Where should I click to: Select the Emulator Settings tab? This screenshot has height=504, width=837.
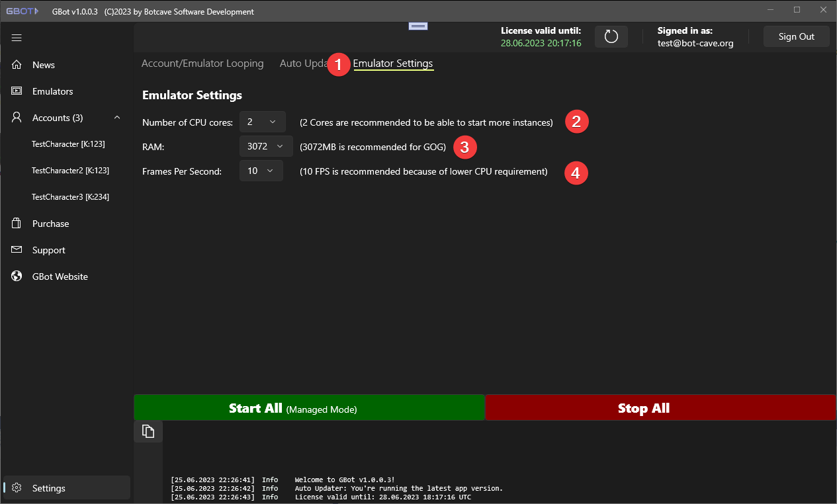[x=393, y=63]
